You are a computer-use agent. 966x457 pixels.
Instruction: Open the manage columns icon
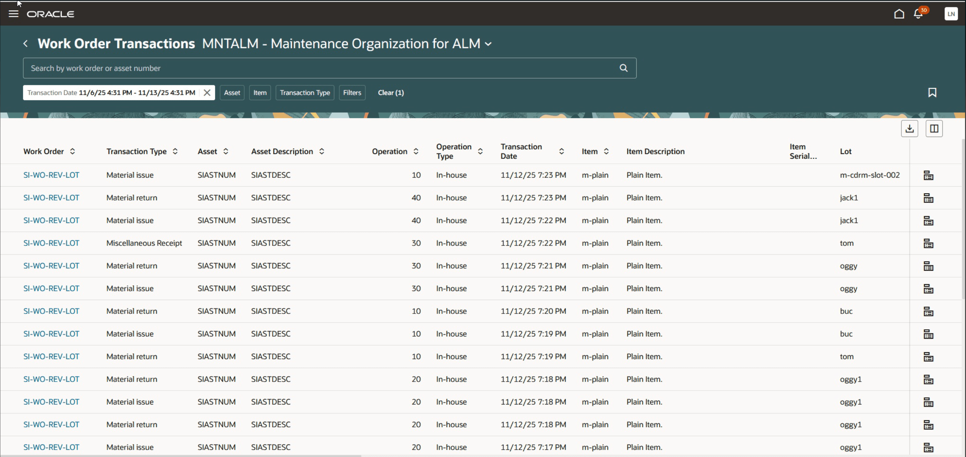(x=934, y=129)
